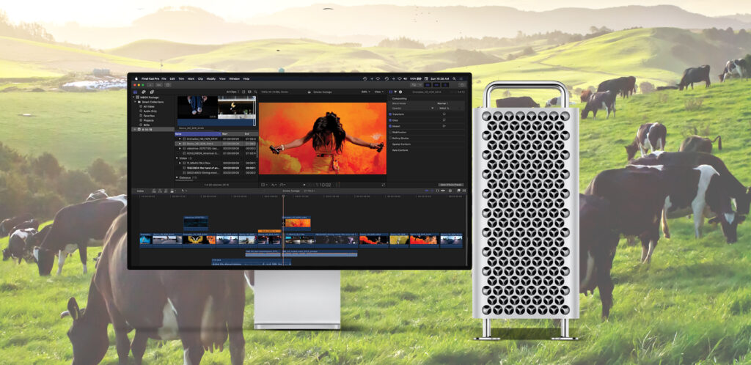751x365 pixels.
Task: Click the import media toolbar button
Action: coord(150,85)
